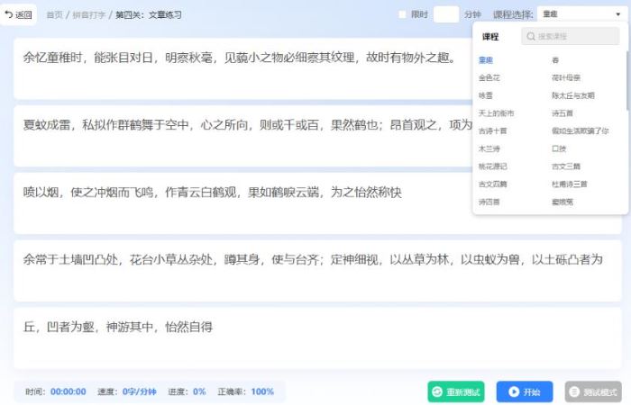Select the 咏雪 course option
Viewport: 631px width, 405px height.
click(485, 95)
